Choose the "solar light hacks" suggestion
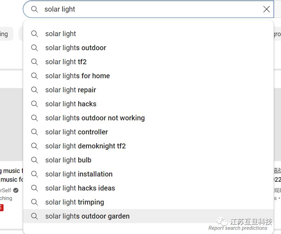This screenshot has width=281, height=234. point(71,104)
